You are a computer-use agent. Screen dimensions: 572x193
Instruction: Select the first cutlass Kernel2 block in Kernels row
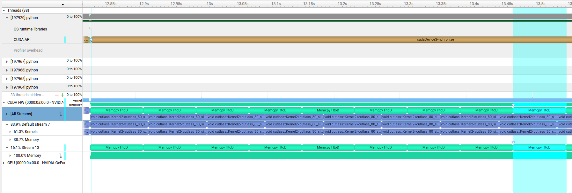tap(119, 132)
